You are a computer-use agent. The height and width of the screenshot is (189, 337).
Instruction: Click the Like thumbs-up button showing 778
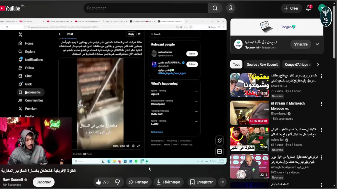point(102,182)
